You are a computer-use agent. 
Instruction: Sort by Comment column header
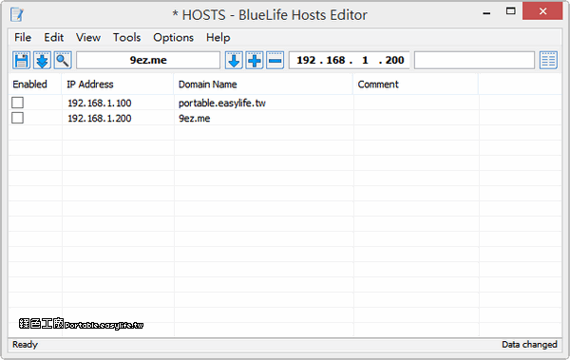coord(416,85)
